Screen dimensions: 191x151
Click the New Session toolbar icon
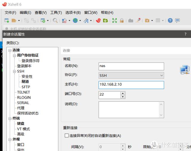[7, 21]
